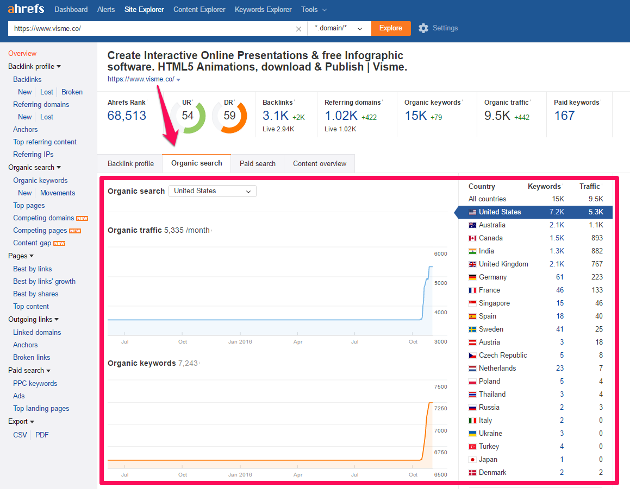Collapse the Pages sidebar section
The width and height of the screenshot is (630, 489).
coord(21,256)
